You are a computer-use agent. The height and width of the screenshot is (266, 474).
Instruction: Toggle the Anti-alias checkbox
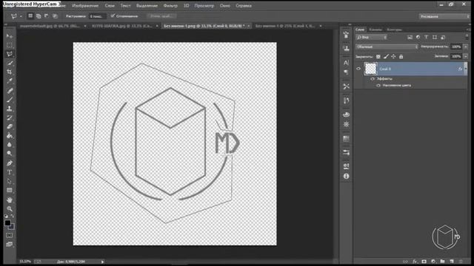click(113, 16)
